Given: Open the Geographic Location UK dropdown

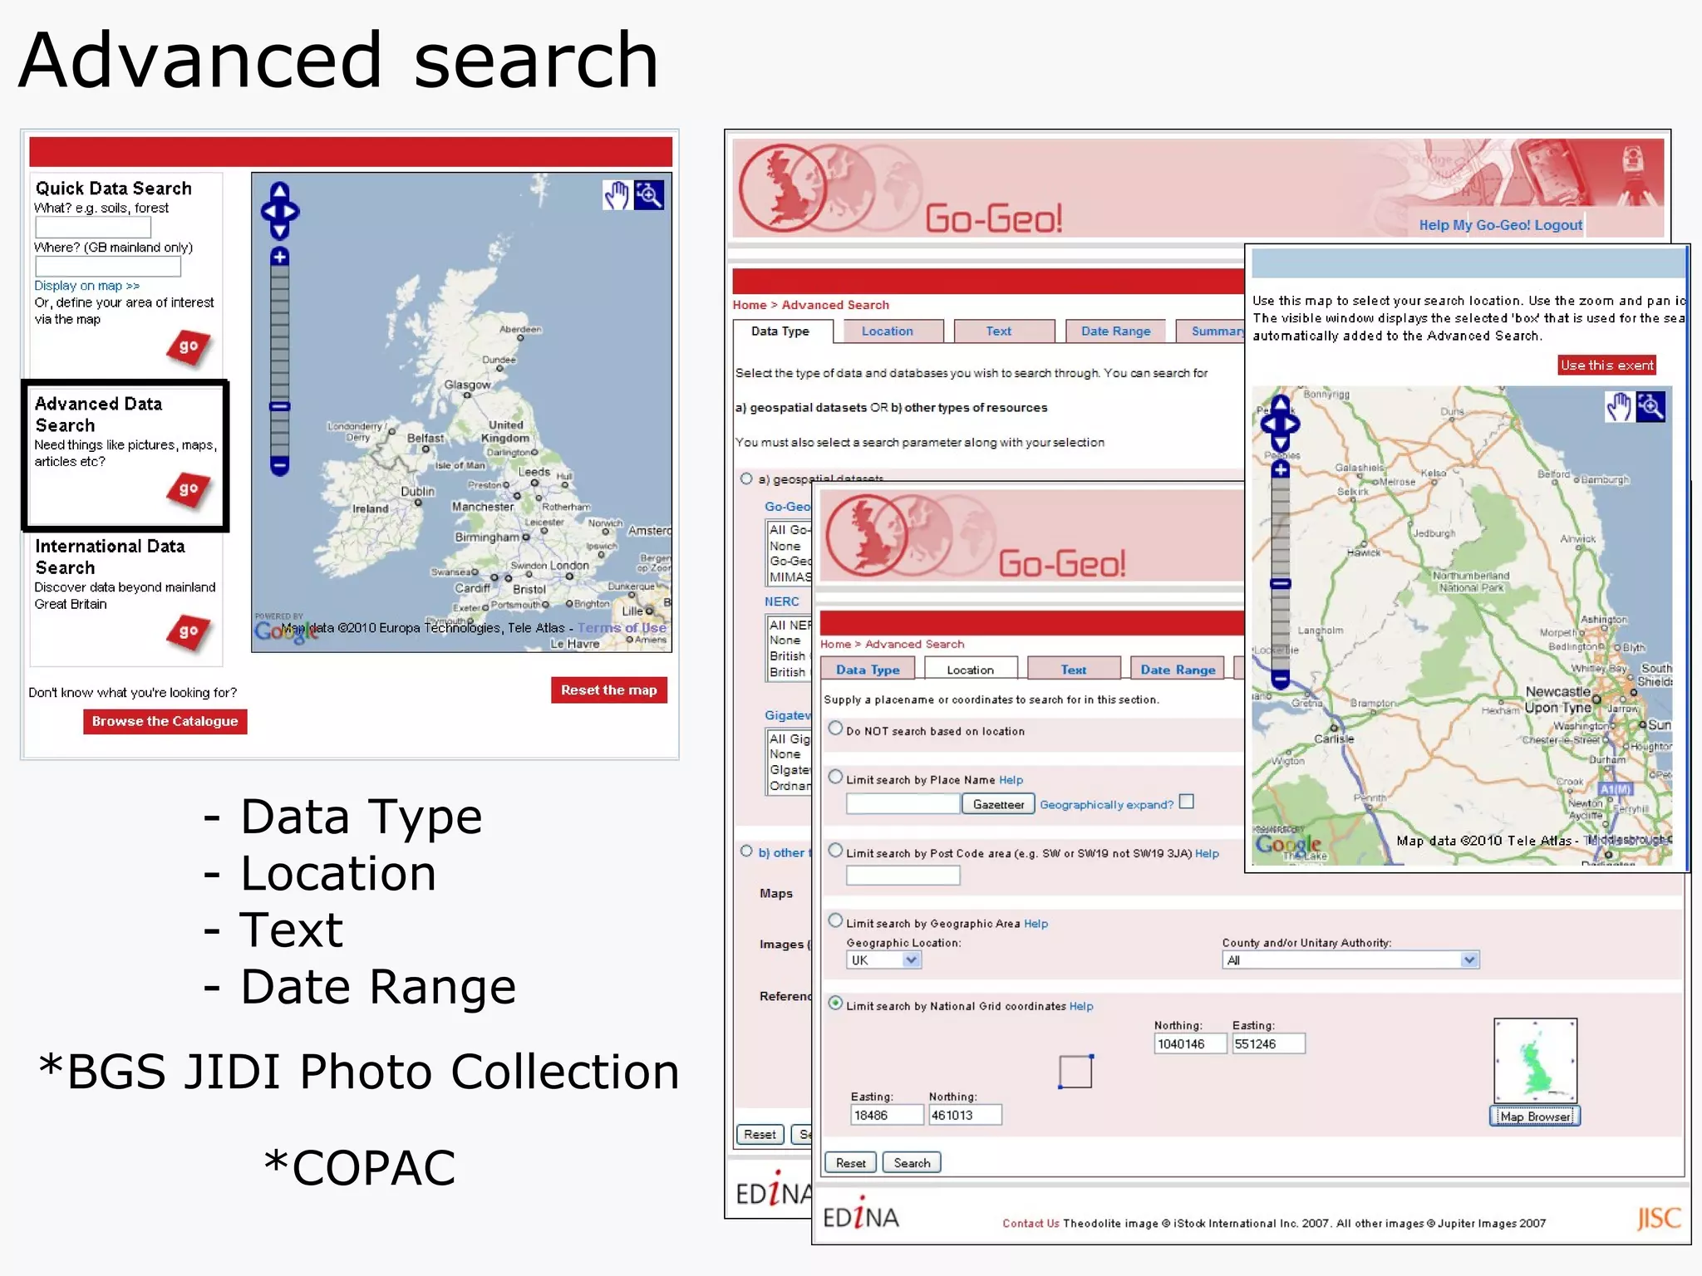Looking at the screenshot, I should coord(883,960).
